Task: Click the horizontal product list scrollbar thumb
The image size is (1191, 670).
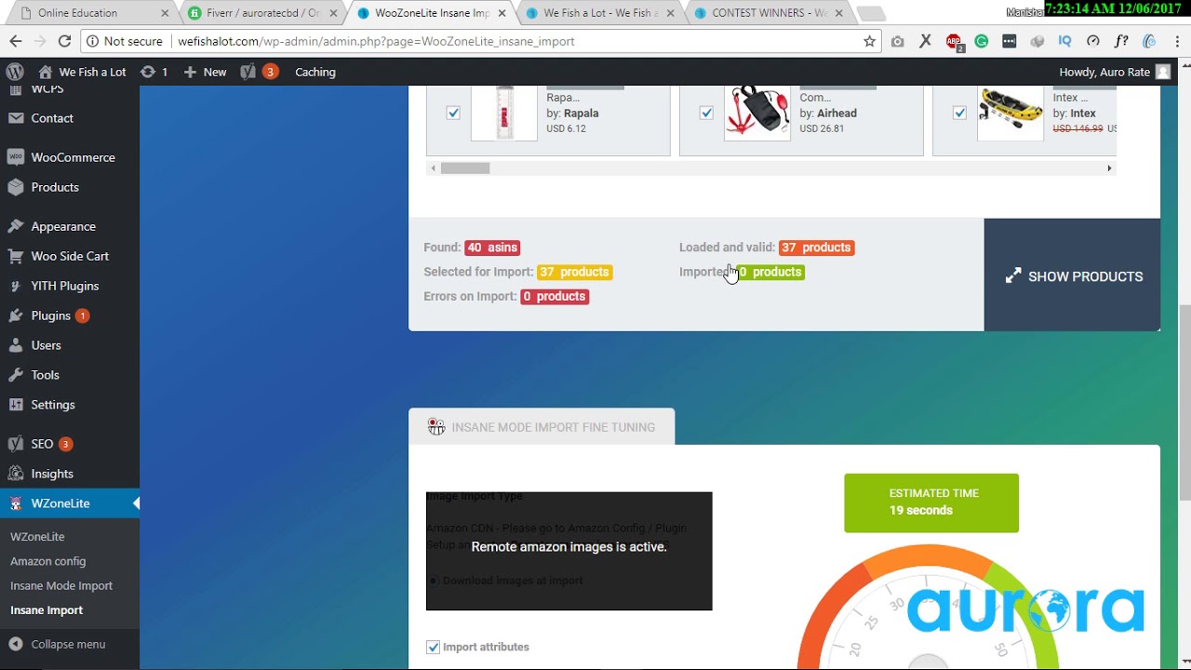Action: click(465, 168)
